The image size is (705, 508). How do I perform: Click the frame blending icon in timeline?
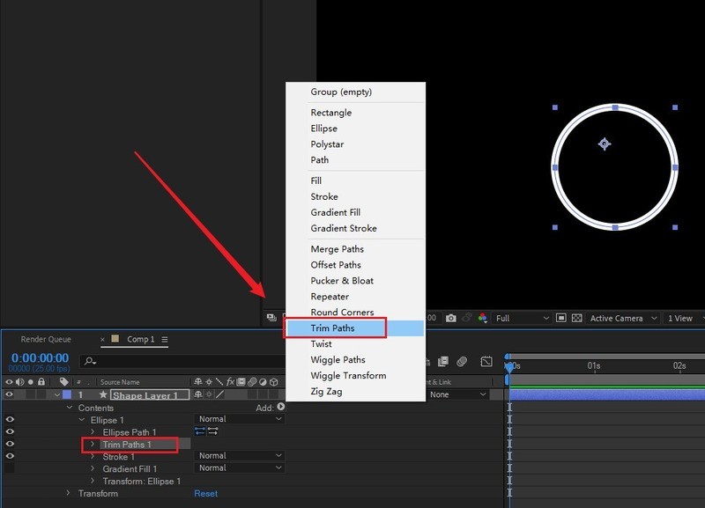[443, 362]
